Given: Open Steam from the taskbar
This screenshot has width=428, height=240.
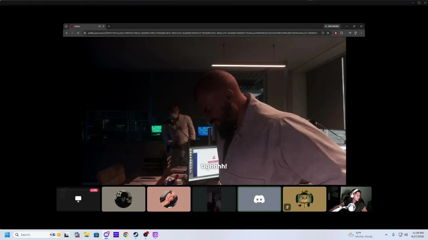Looking at the screenshot, I should pyautogui.click(x=135, y=235).
